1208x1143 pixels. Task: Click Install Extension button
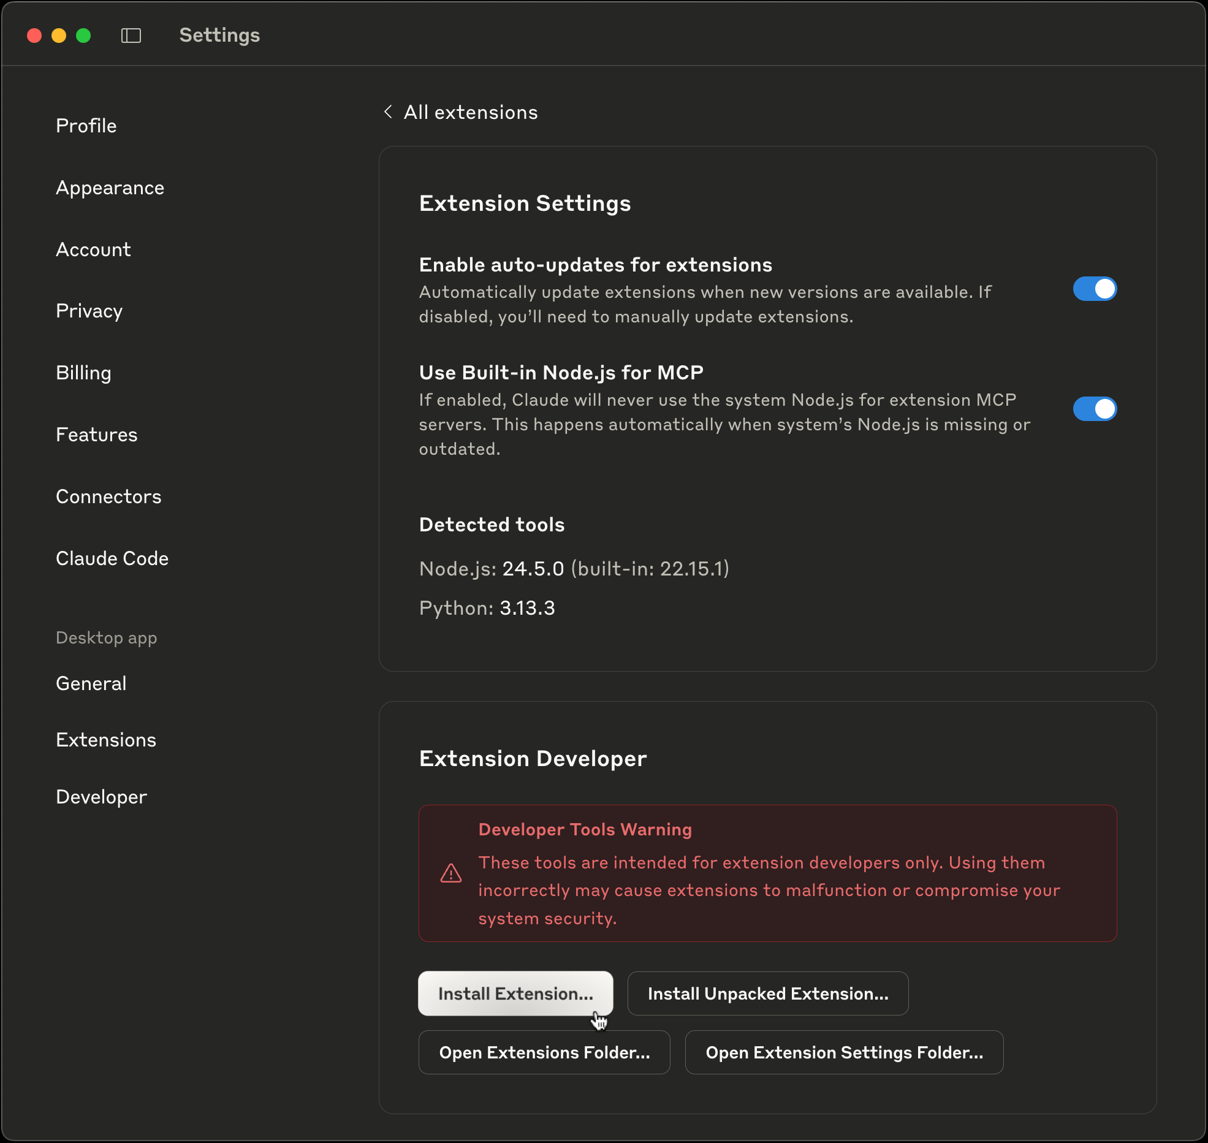click(515, 993)
